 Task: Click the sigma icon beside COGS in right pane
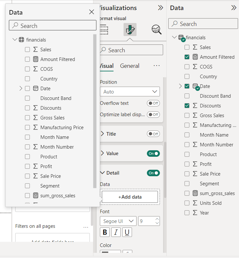tap(195, 67)
